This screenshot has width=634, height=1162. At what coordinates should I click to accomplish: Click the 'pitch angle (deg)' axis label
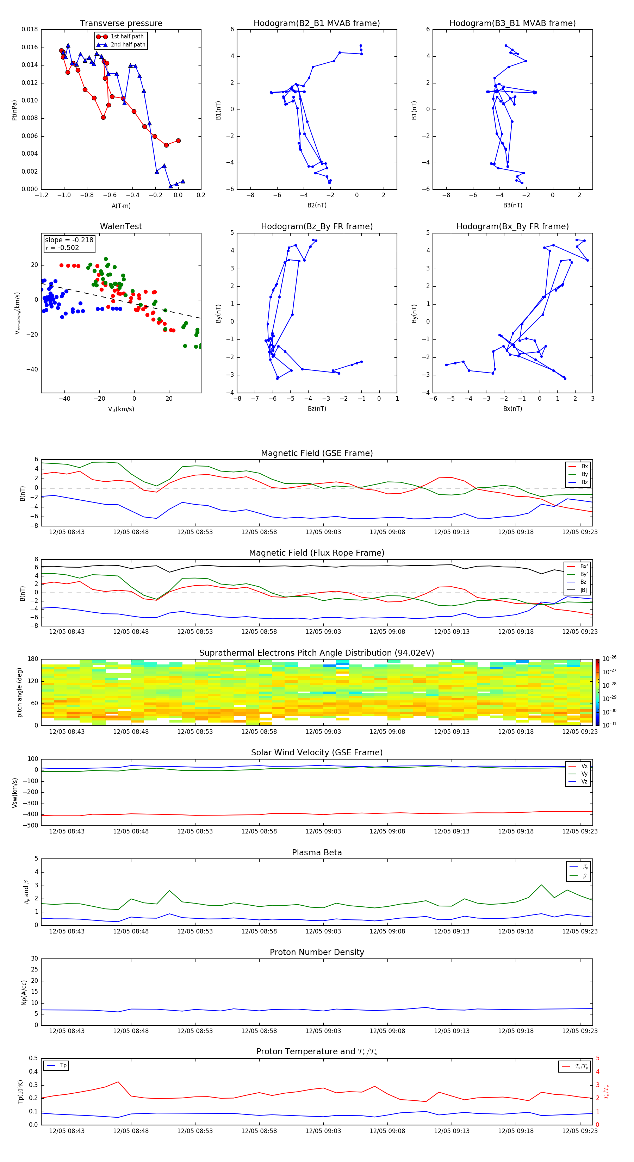pos(19,692)
